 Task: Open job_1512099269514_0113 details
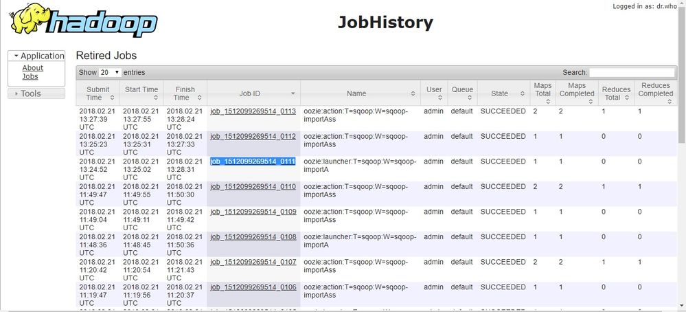point(253,111)
